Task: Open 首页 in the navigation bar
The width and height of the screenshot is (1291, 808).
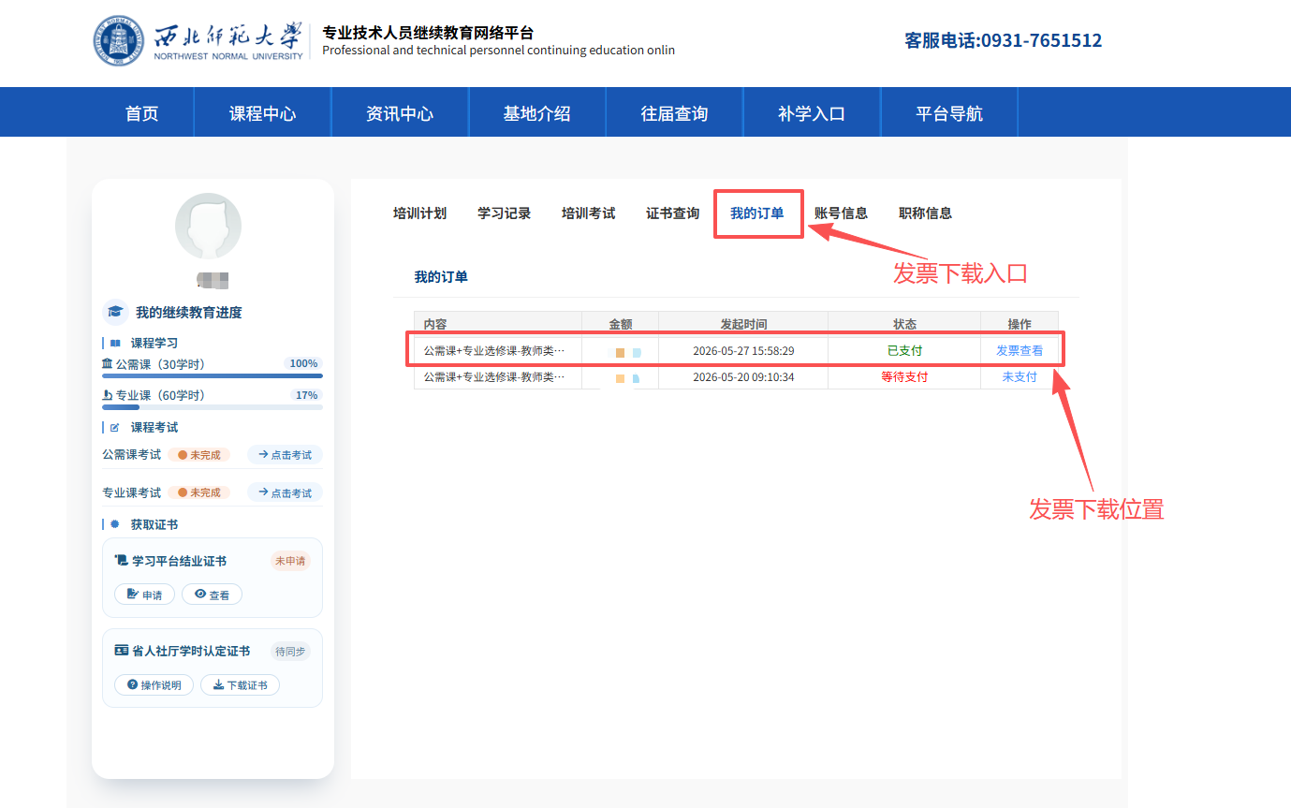Action: (x=142, y=112)
